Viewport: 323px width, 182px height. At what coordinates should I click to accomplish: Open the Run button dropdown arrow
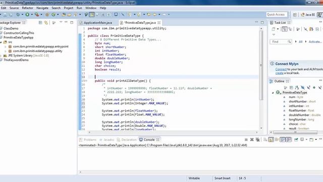(32, 15)
